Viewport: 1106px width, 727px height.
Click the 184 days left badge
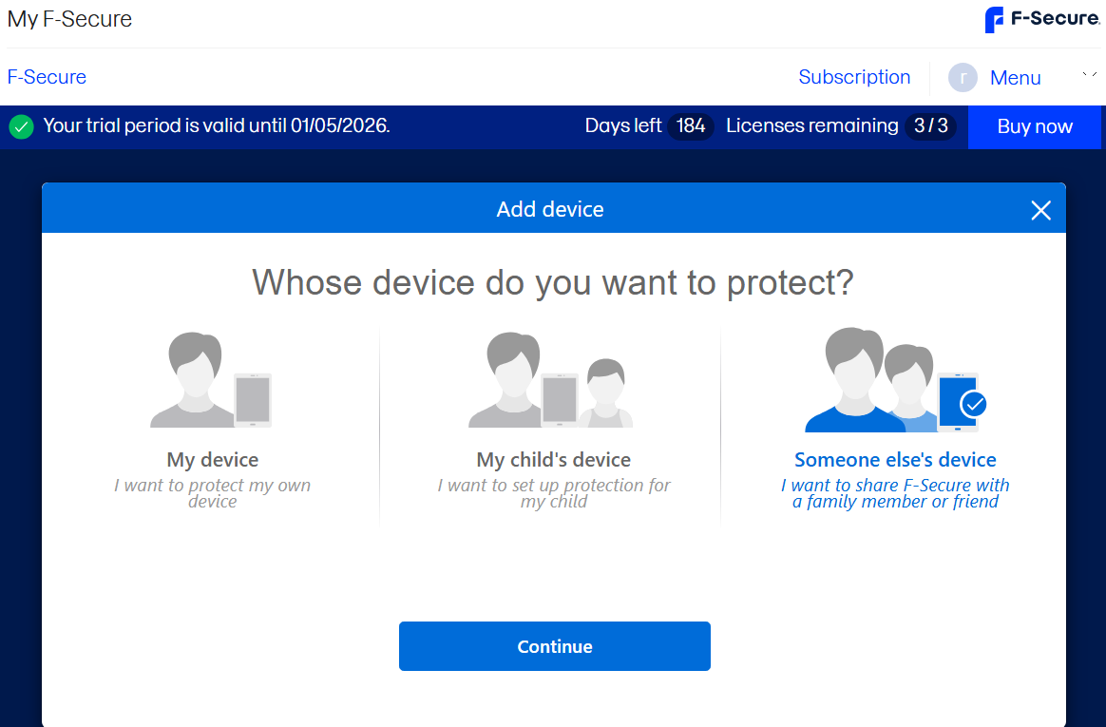click(x=691, y=126)
